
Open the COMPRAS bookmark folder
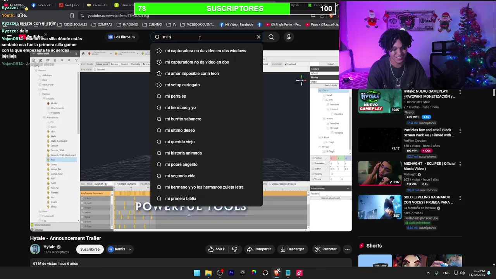102,24
